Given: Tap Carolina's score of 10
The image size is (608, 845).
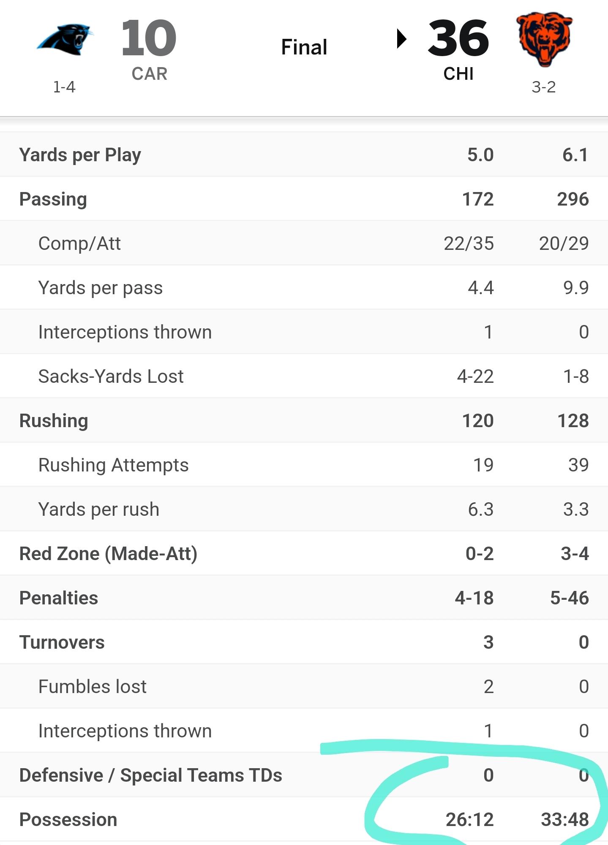Looking at the screenshot, I should pos(149,38).
